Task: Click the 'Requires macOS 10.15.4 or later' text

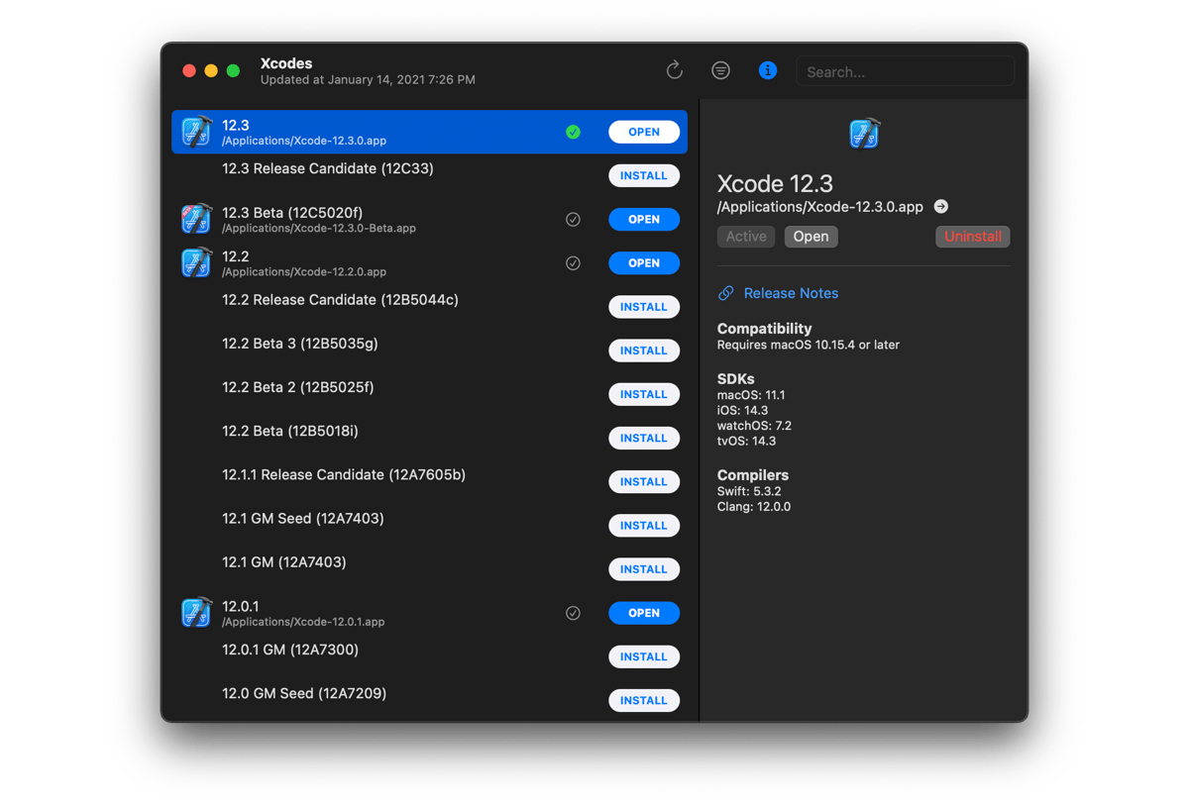Action: click(x=809, y=345)
